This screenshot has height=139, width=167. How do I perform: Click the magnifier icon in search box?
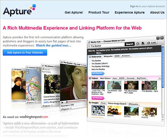(x=89, y=46)
